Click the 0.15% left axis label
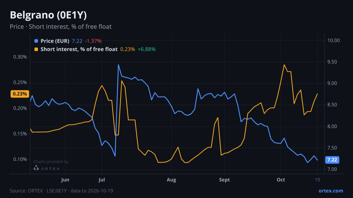This screenshot has width=353, height=198. click(20, 134)
